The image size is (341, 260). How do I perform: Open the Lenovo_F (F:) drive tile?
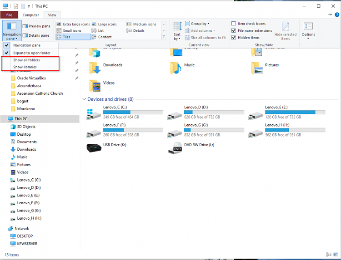[x=125, y=131]
